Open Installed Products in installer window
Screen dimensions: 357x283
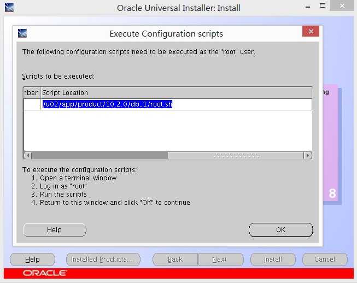pyautogui.click(x=103, y=260)
